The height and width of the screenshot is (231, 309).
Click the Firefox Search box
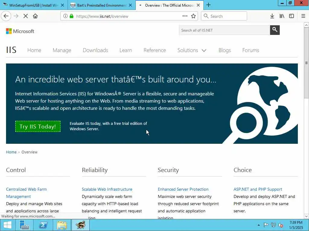pyautogui.click(x=224, y=16)
